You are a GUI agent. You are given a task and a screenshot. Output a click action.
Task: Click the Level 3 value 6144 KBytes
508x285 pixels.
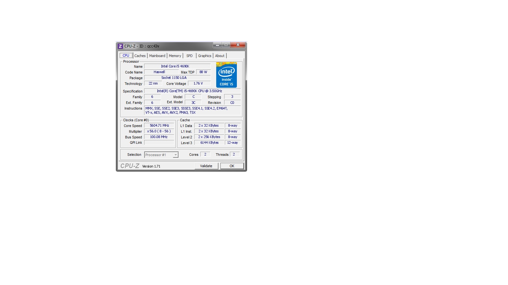click(x=209, y=142)
